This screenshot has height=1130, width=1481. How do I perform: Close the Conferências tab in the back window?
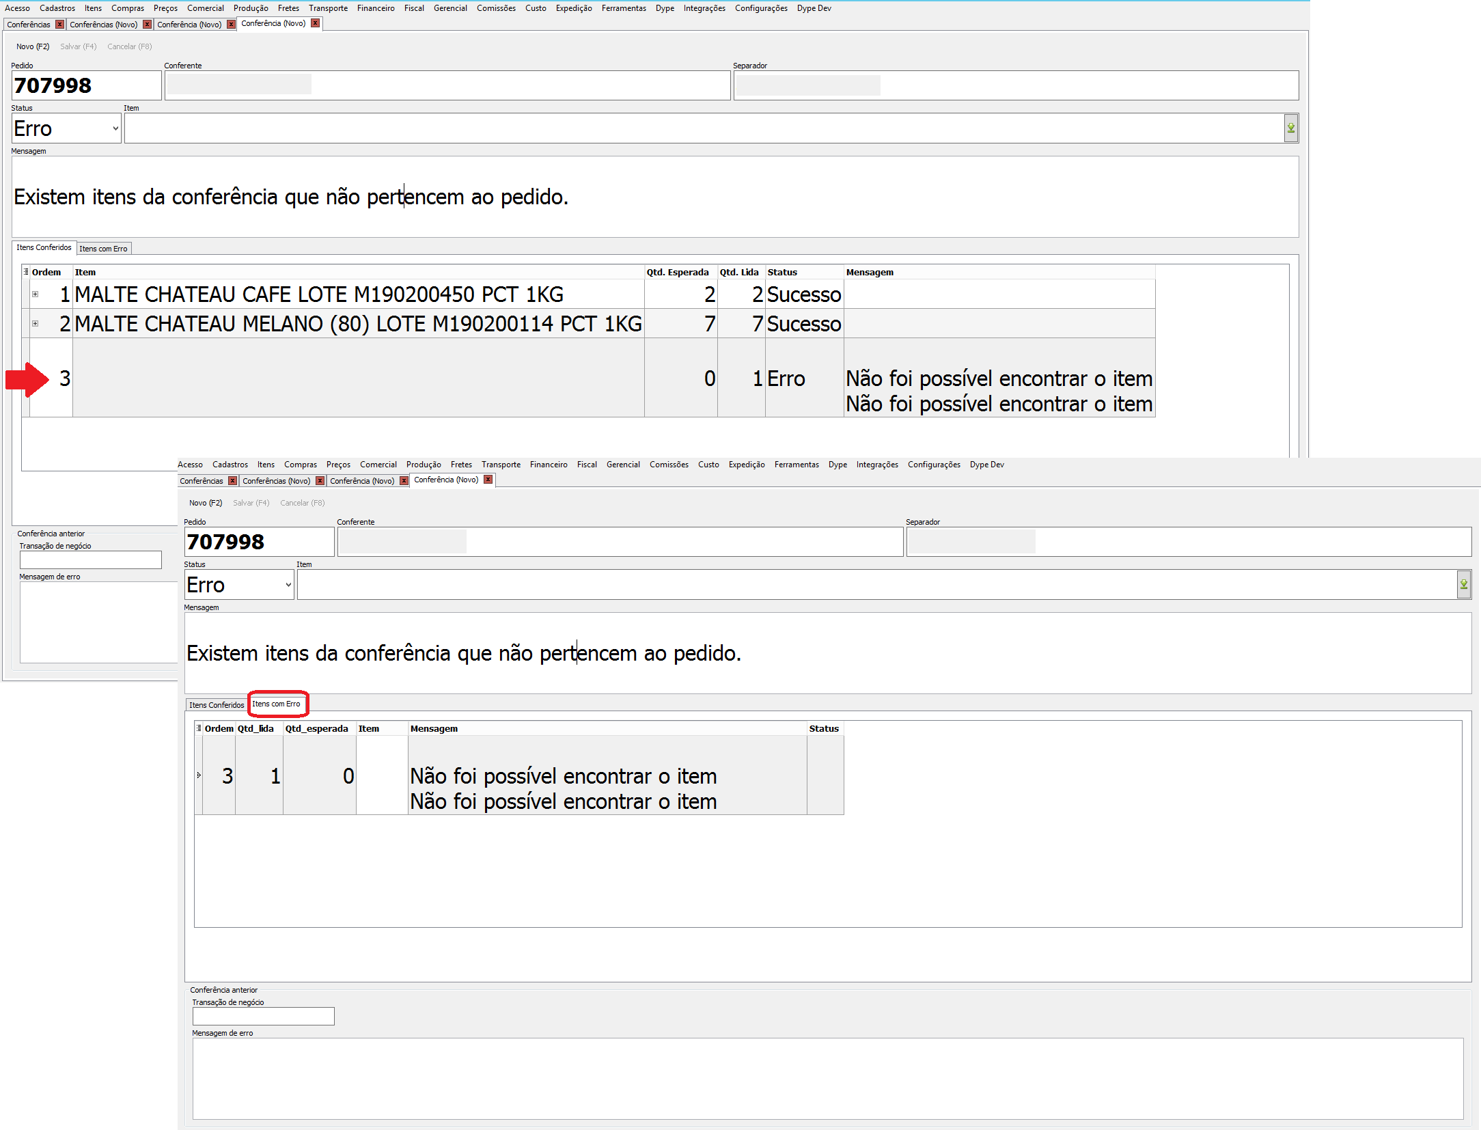coord(60,25)
